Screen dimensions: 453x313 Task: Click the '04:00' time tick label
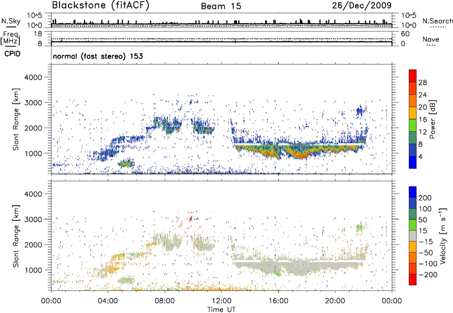(x=108, y=301)
